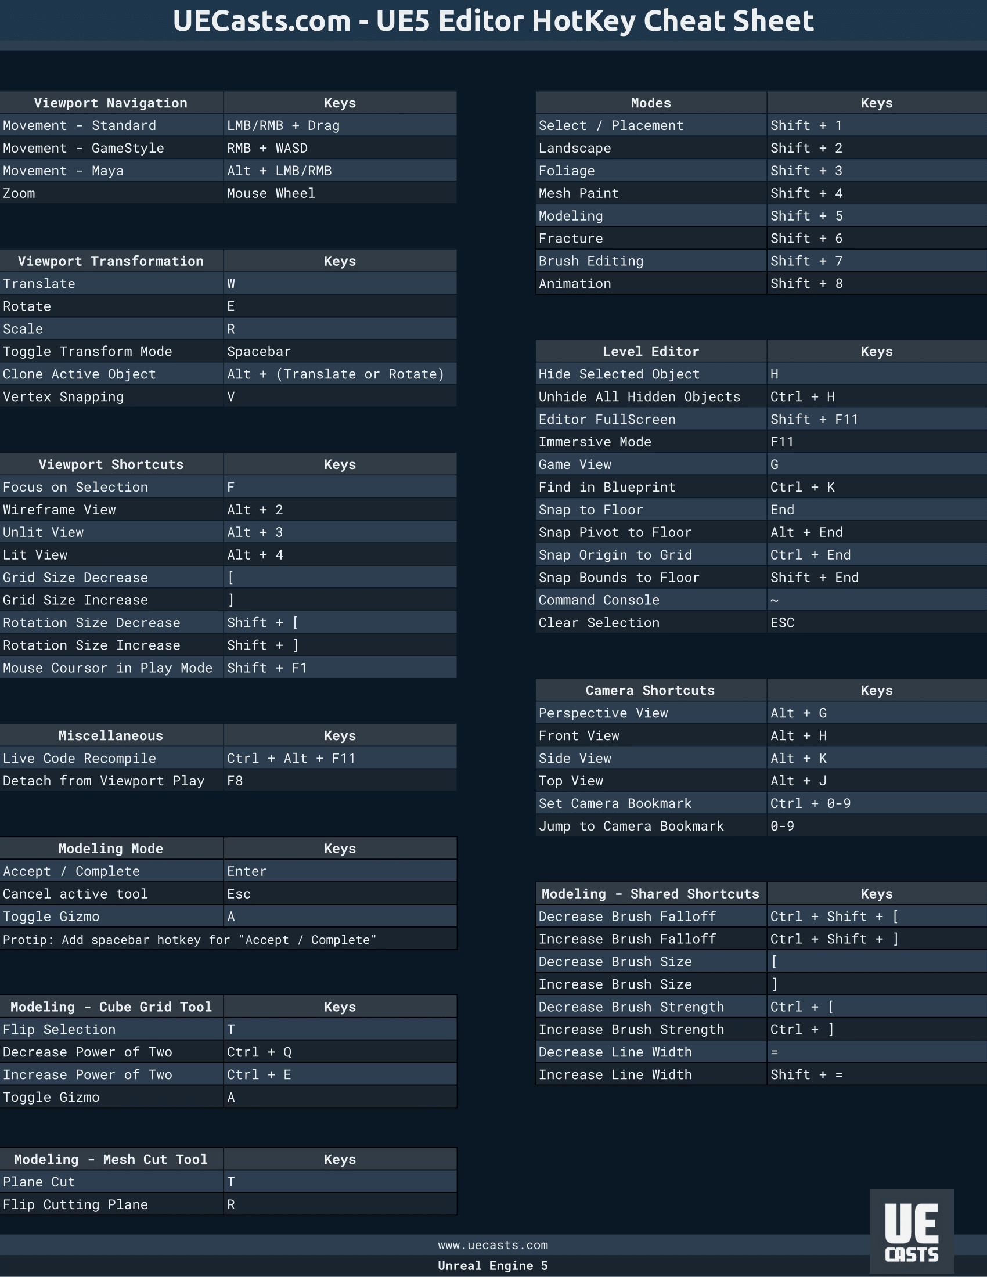
Task: Click the 'Set Camera Bookmark' row label
Action: [x=651, y=804]
